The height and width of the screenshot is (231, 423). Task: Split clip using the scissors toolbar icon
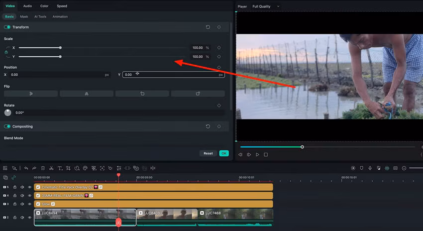click(51, 168)
